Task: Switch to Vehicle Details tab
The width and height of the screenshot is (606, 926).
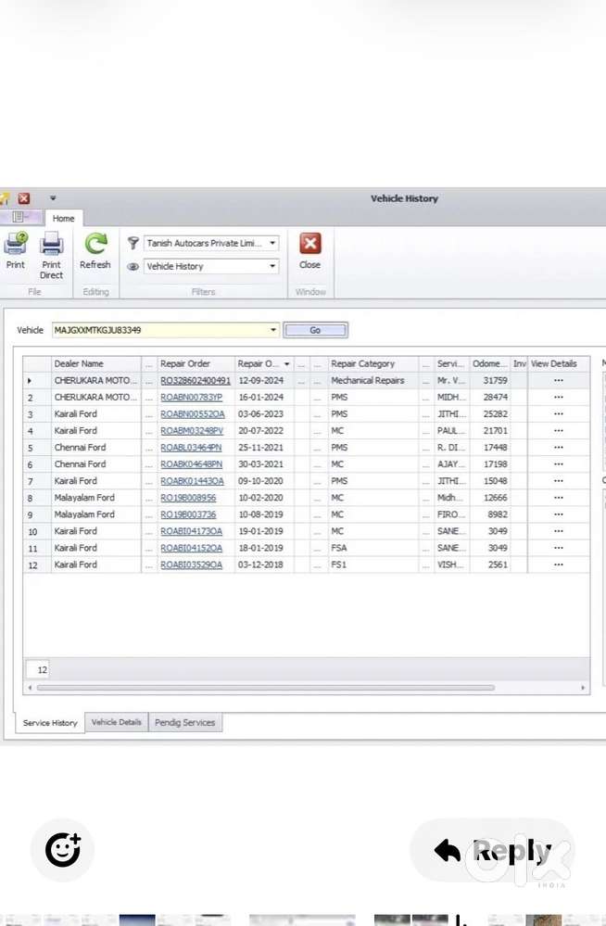Action: point(117,722)
